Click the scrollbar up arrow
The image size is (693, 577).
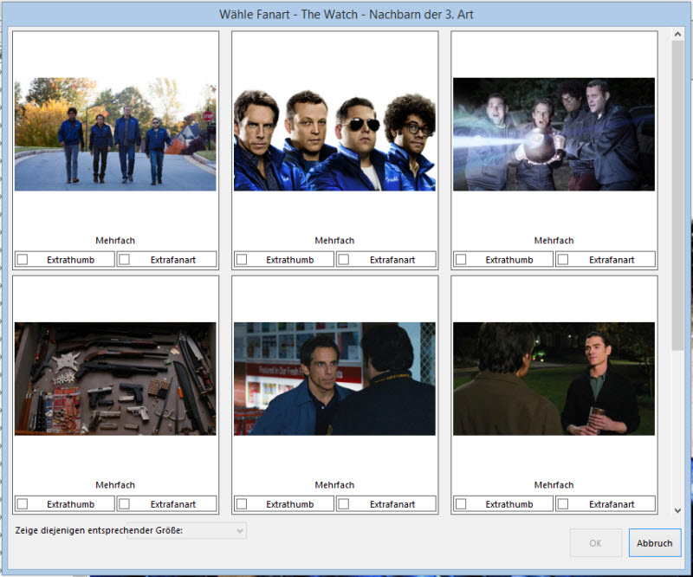677,34
